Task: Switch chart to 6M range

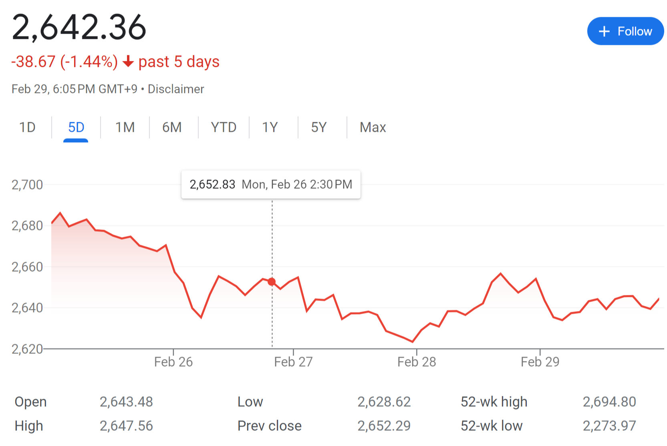Action: [172, 127]
